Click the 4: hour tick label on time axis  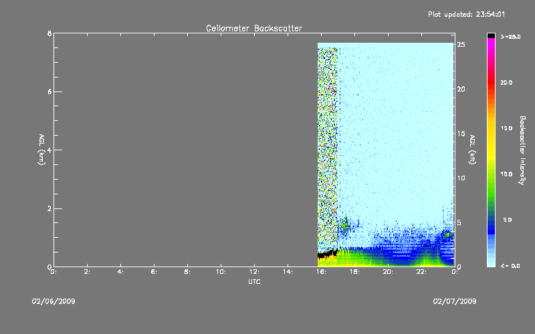point(121,272)
